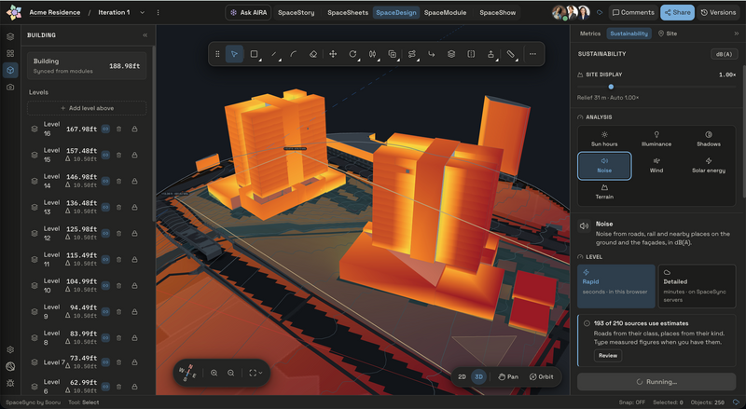This screenshot has height=409, width=746.
Task: Open project kebab menu near Iteration 1
Action: click(x=158, y=12)
